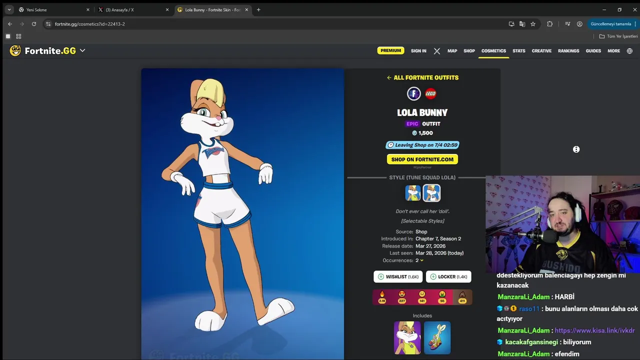Expand the Occurrences dropdown arrow

[x=422, y=260]
